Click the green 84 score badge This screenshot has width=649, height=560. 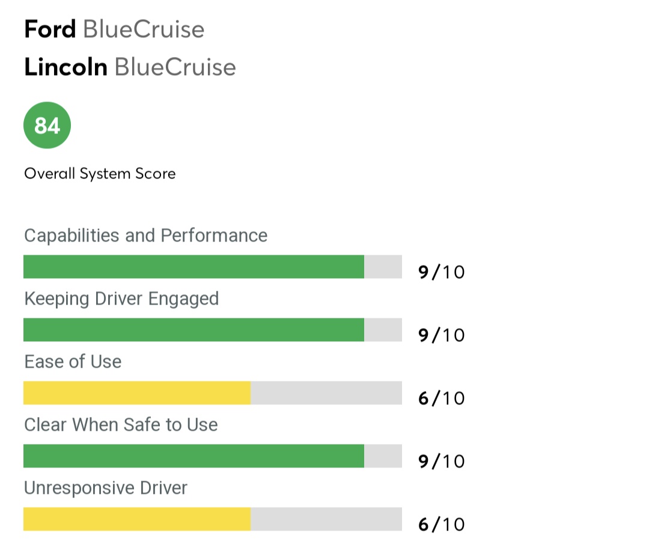(47, 126)
